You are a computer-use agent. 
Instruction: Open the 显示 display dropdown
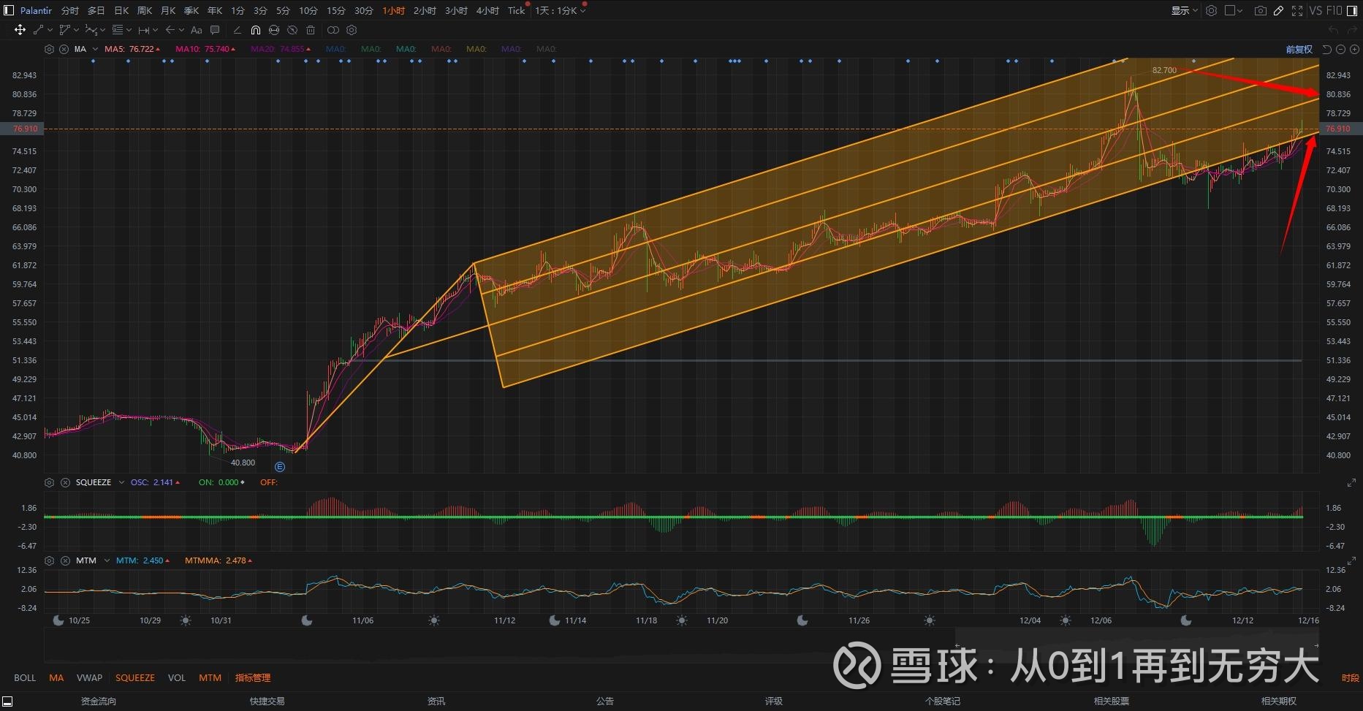click(x=1184, y=10)
